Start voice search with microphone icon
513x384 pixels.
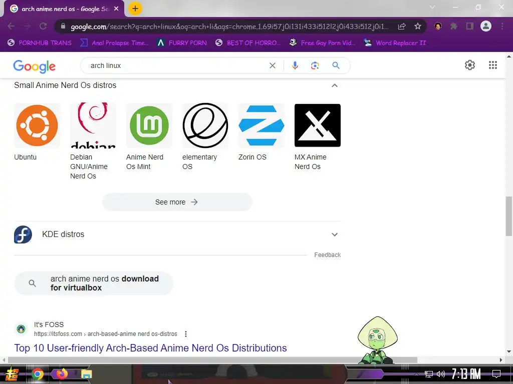(295, 65)
